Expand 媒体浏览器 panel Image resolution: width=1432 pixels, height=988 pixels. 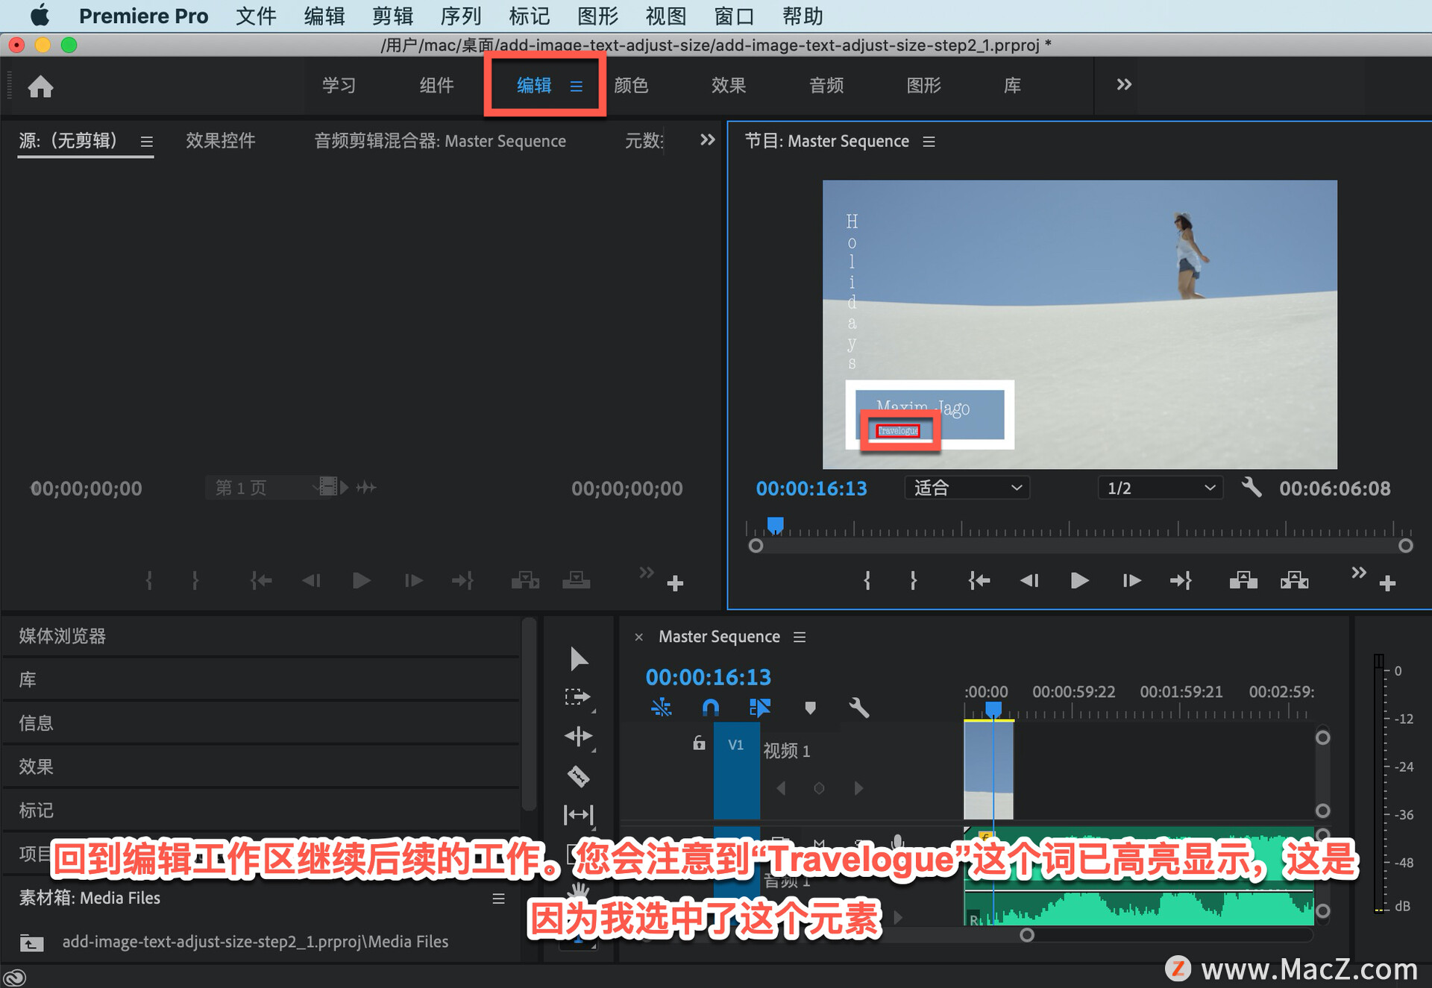tap(261, 636)
